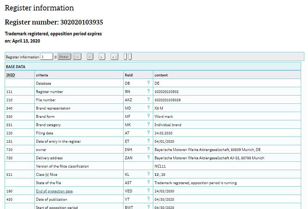Open help icon for Brand representation row

[148, 108]
